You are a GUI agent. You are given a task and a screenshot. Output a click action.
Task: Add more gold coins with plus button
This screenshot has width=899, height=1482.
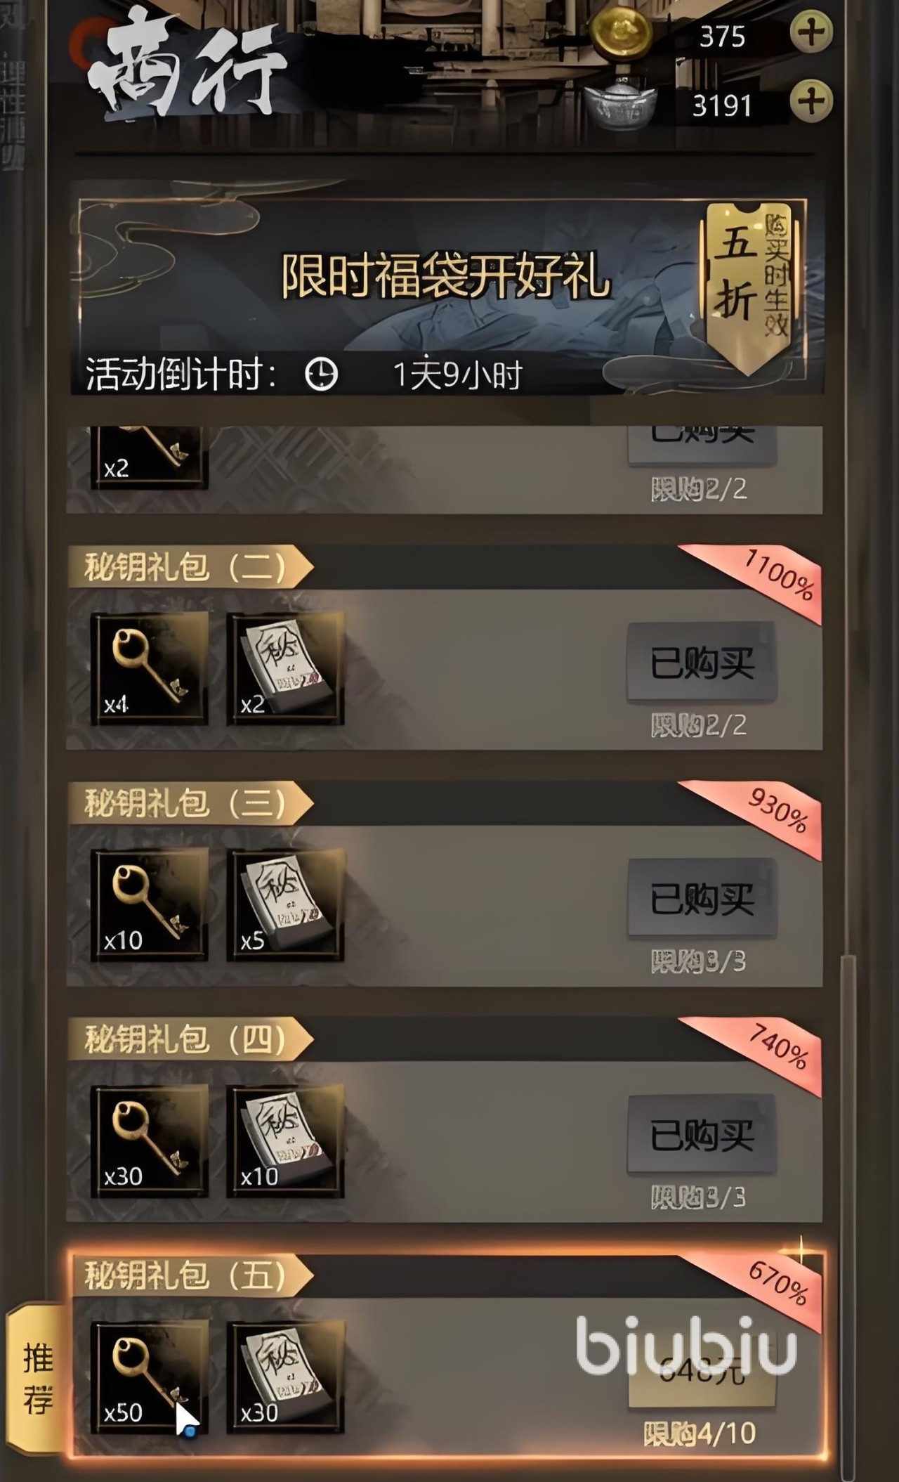(811, 32)
